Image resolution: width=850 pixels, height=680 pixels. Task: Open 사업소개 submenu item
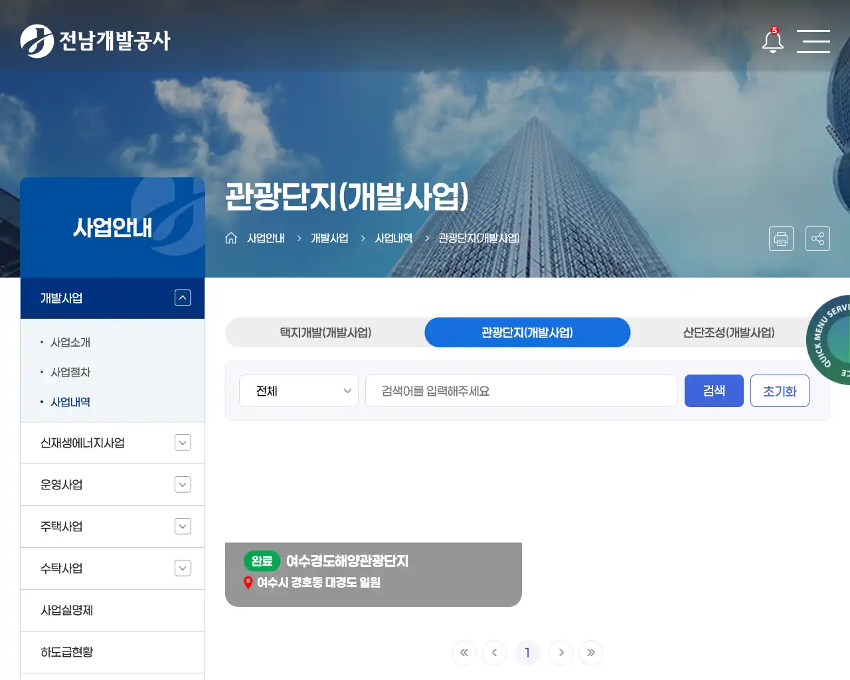coord(70,342)
